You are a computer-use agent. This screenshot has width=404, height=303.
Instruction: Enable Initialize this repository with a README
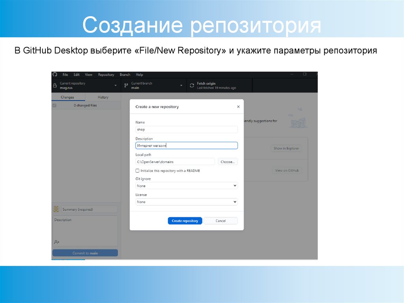coord(137,171)
